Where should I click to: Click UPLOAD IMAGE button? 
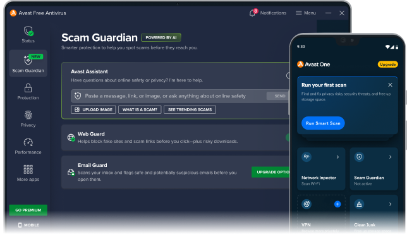pyautogui.click(x=93, y=109)
